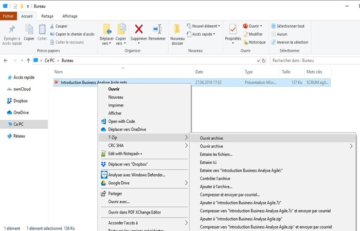Image resolution: width=360 pixels, height=231 pixels.
Task: Choose Analyser avec Windows Defender
Action: [x=144, y=175]
